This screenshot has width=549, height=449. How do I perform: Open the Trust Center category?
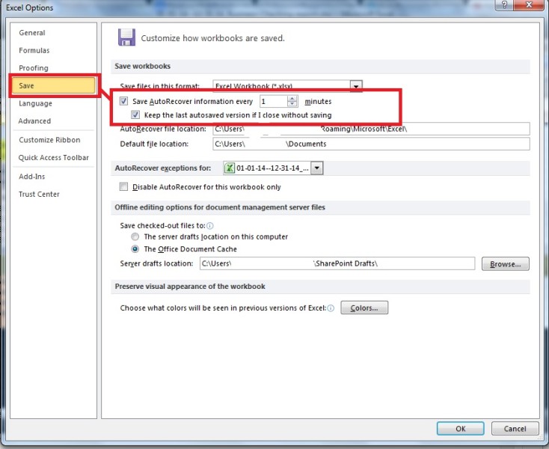coord(53,195)
